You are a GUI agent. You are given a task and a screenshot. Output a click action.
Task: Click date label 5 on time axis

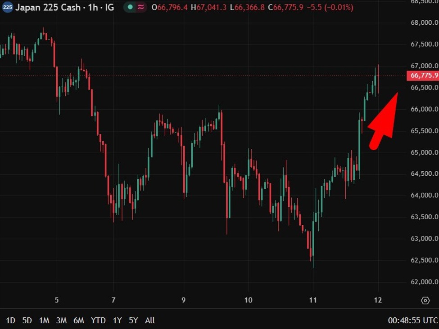coord(57,300)
